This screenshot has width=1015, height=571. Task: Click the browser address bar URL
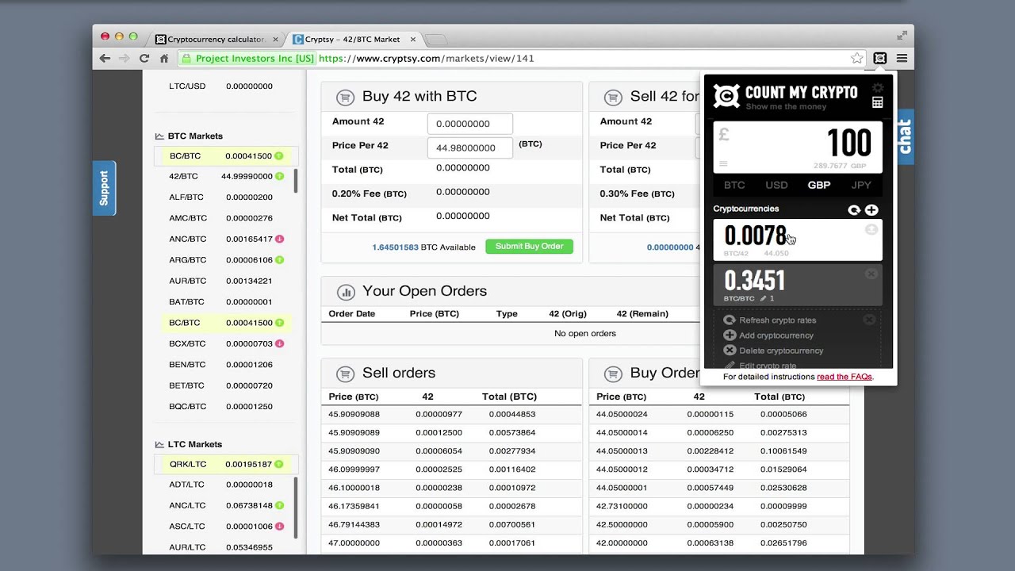tap(426, 58)
